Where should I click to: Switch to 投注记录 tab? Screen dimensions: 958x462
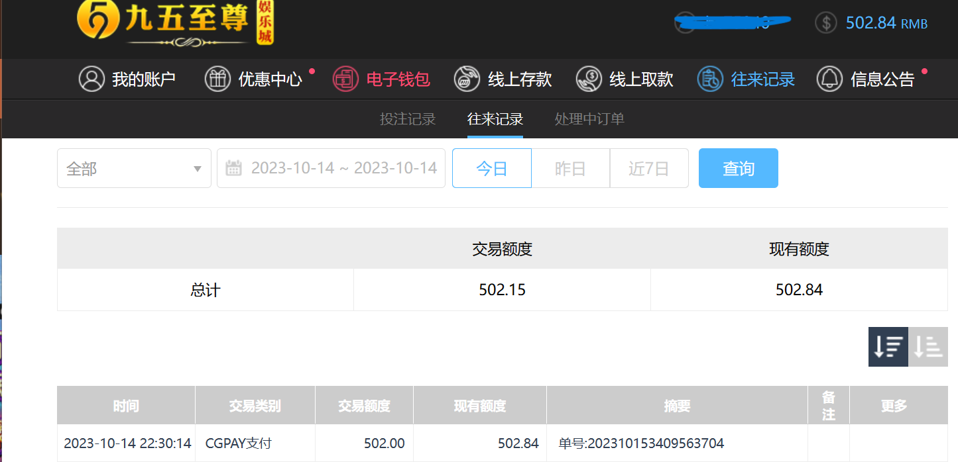[x=408, y=119]
